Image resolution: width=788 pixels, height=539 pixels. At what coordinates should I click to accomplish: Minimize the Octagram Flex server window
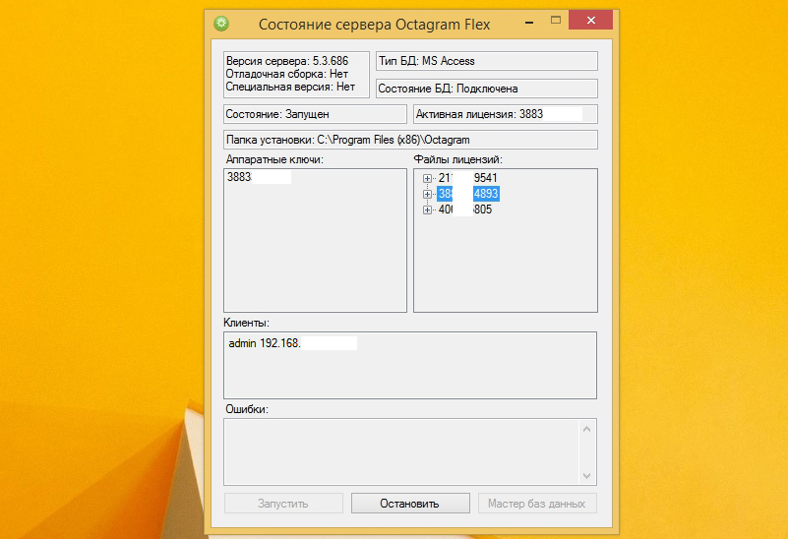[529, 22]
